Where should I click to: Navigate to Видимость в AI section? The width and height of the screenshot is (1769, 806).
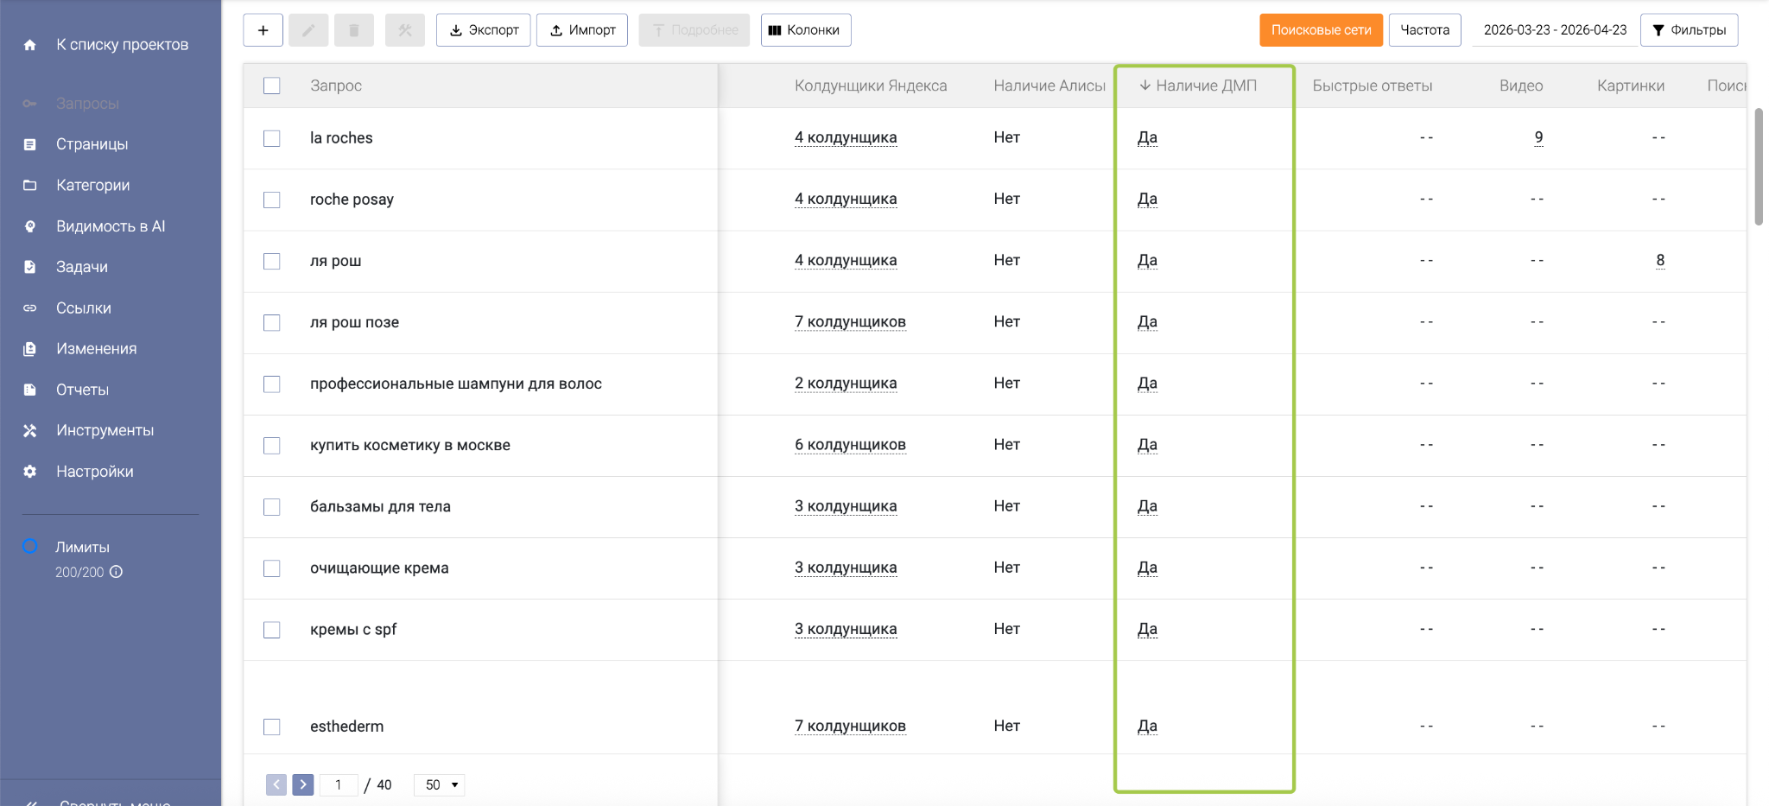point(111,226)
